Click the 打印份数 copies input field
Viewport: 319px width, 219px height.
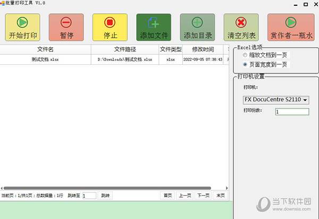tap(292, 112)
